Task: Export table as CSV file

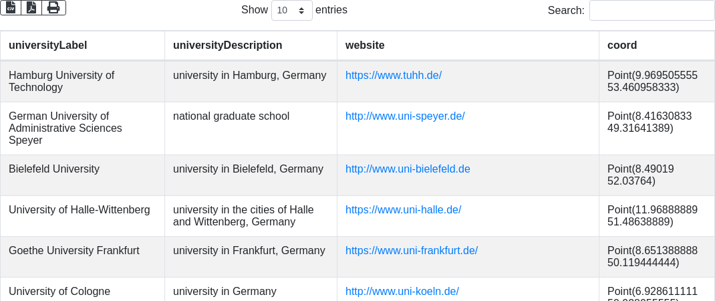Action: [11, 8]
